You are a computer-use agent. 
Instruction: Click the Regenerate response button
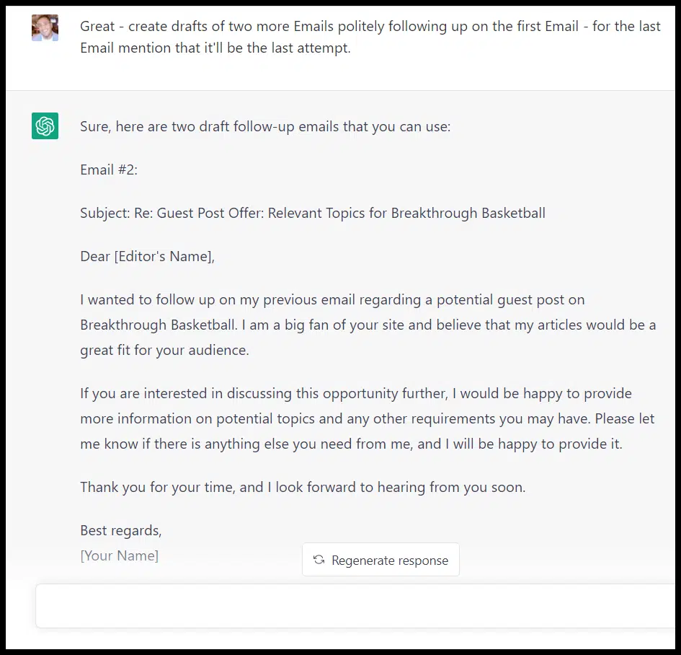pyautogui.click(x=380, y=560)
